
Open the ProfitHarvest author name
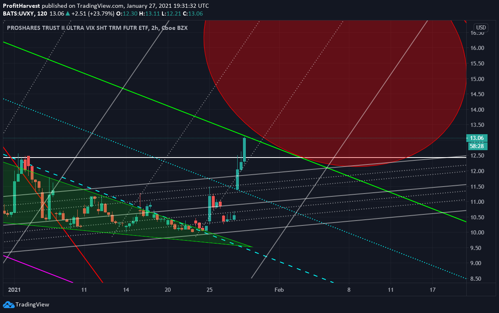(22, 6)
